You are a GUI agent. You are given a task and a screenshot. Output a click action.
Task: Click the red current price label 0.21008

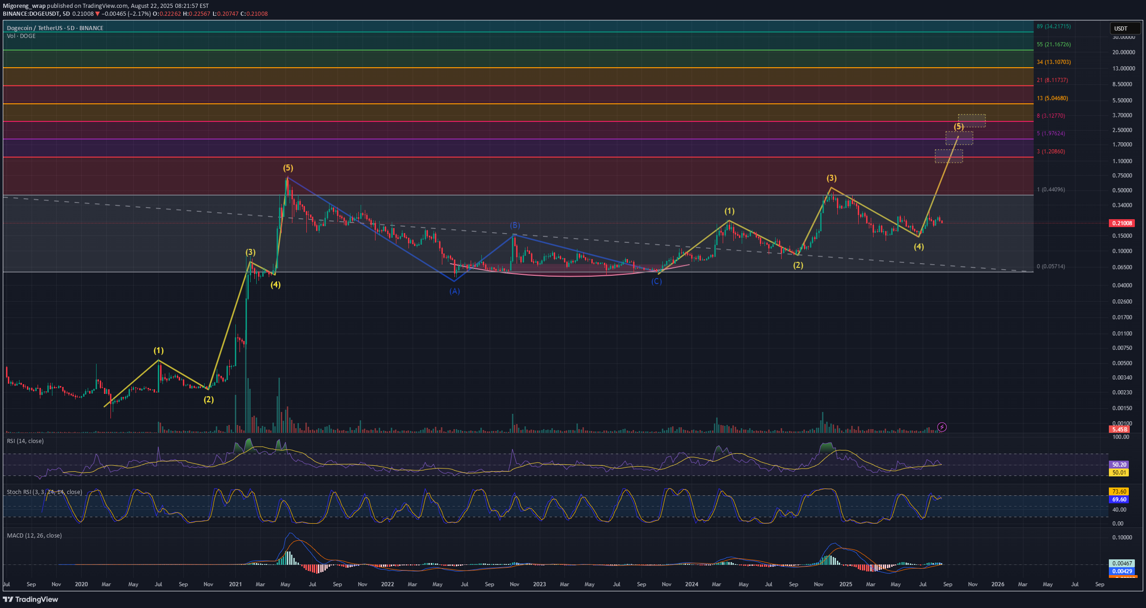tap(1122, 223)
